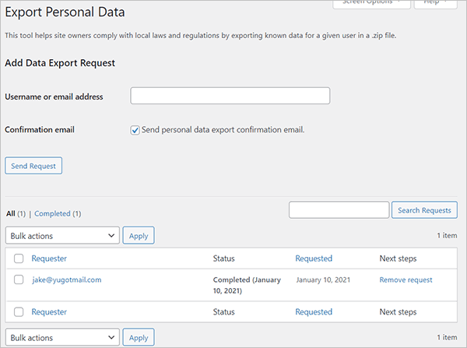This screenshot has width=467, height=348.
Task: Click the Status column header text
Action: pyautogui.click(x=223, y=258)
